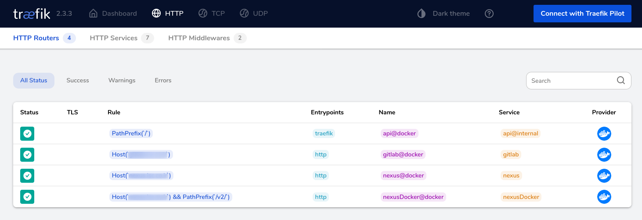Select the All Status filter
The width and height of the screenshot is (642, 220).
(x=34, y=81)
